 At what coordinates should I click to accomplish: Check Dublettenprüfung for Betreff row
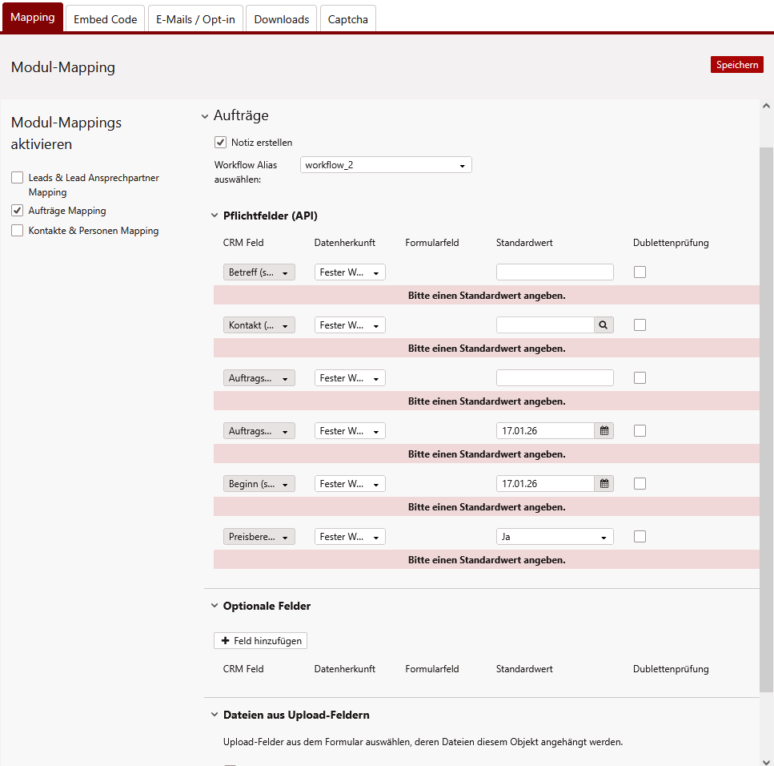coord(640,272)
